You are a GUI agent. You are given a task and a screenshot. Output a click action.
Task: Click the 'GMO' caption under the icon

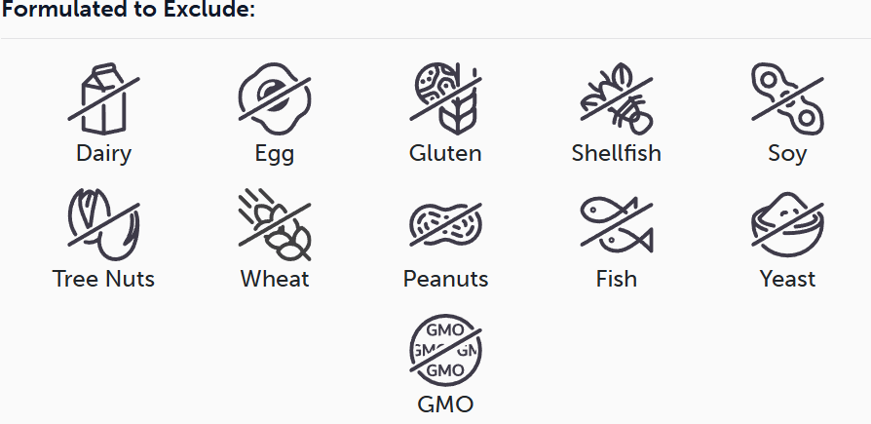445,404
